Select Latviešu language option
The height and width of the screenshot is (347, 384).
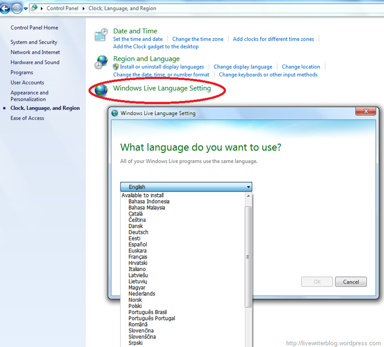tap(138, 275)
